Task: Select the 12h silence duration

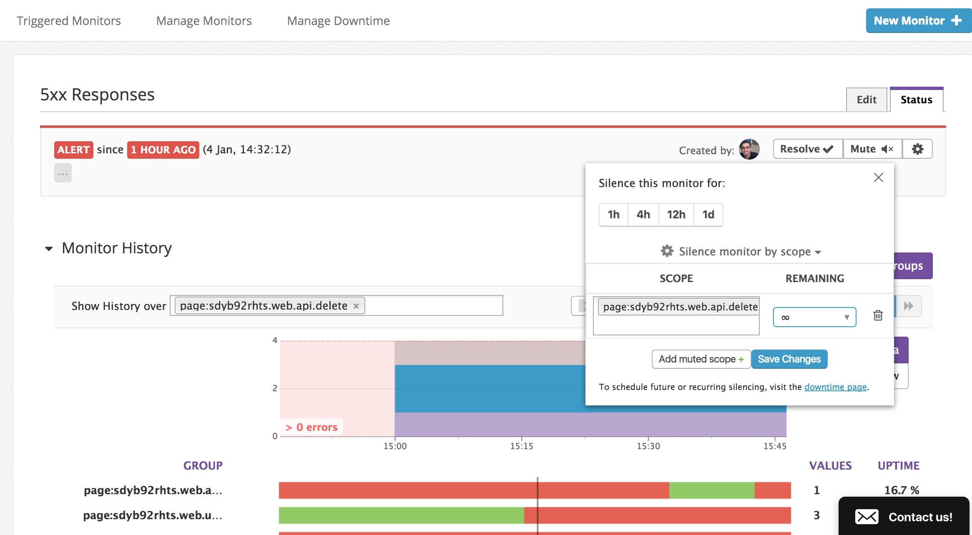Action: [x=676, y=215]
